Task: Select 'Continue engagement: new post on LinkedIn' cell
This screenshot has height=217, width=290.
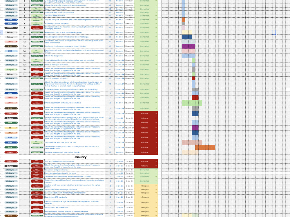Action: pos(75,152)
